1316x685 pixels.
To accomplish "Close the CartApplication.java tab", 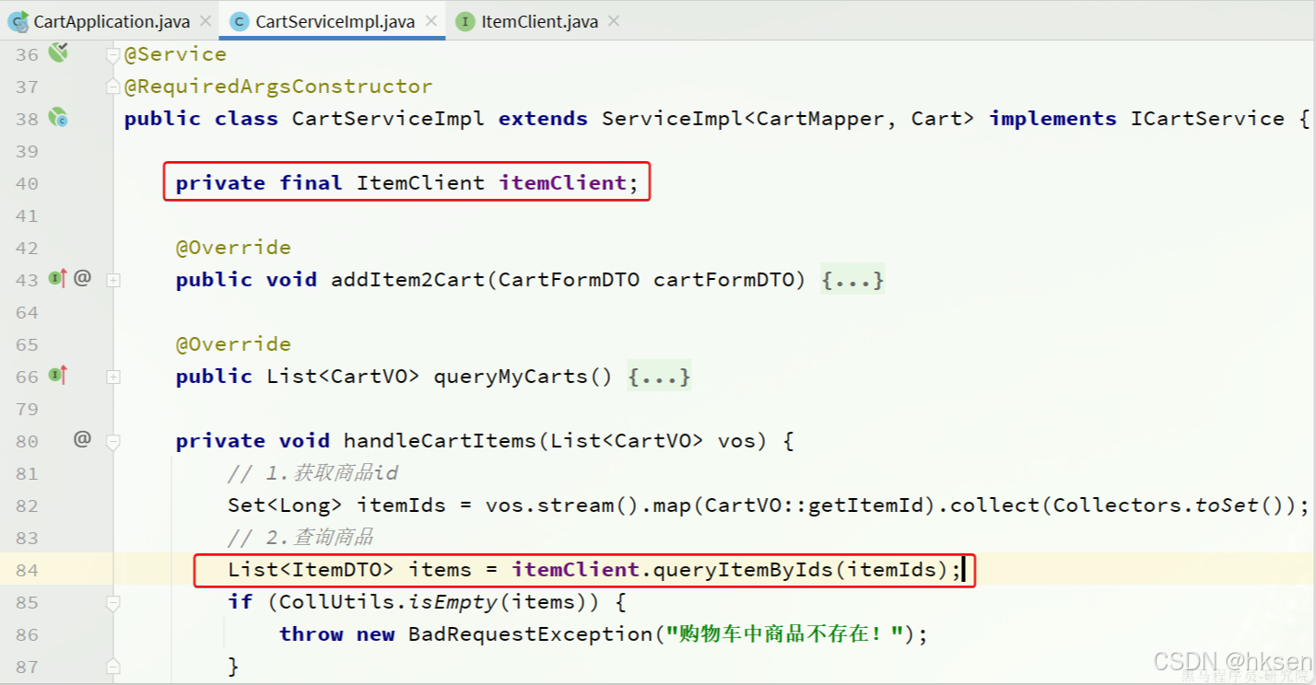I will tap(205, 20).
